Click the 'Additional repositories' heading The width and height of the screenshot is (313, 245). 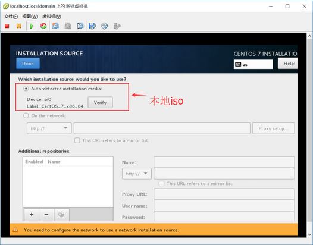[x=43, y=151]
